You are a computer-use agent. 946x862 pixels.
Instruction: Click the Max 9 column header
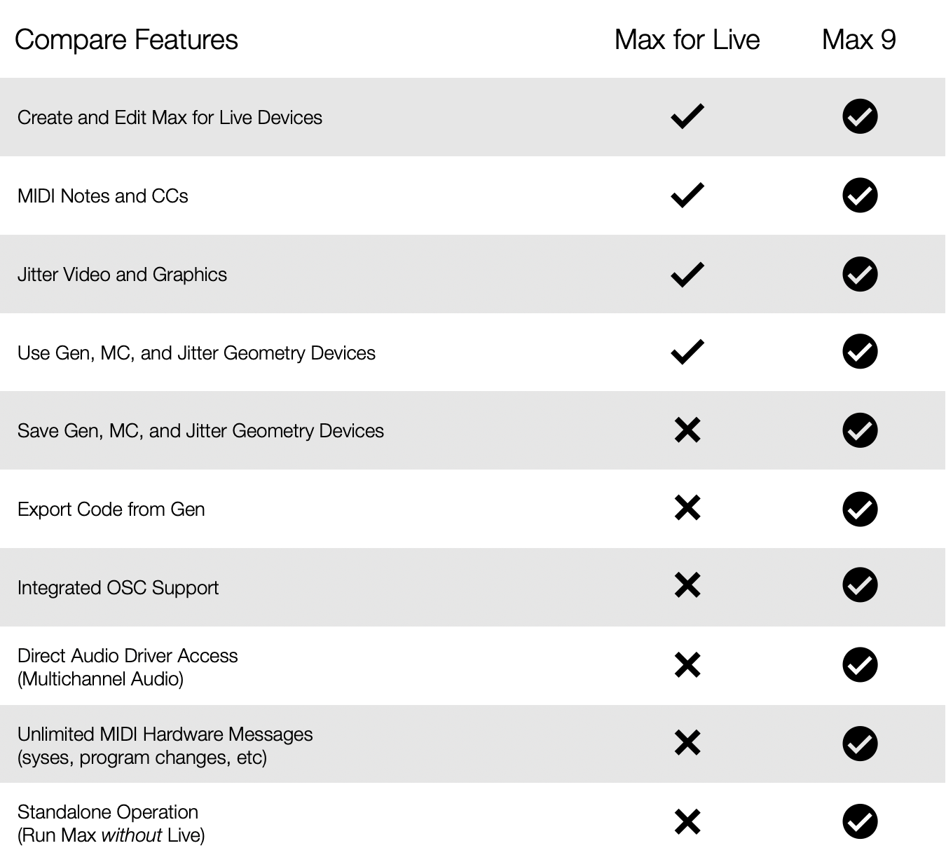click(x=858, y=40)
